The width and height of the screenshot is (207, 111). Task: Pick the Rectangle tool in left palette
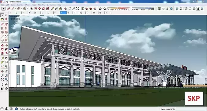pyautogui.click(x=2, y=28)
